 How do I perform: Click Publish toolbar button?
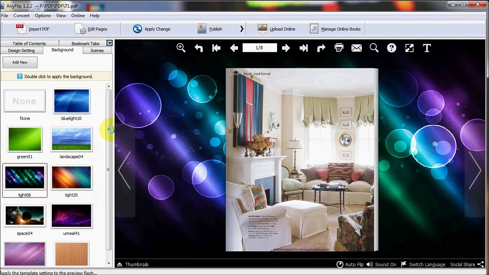(210, 29)
